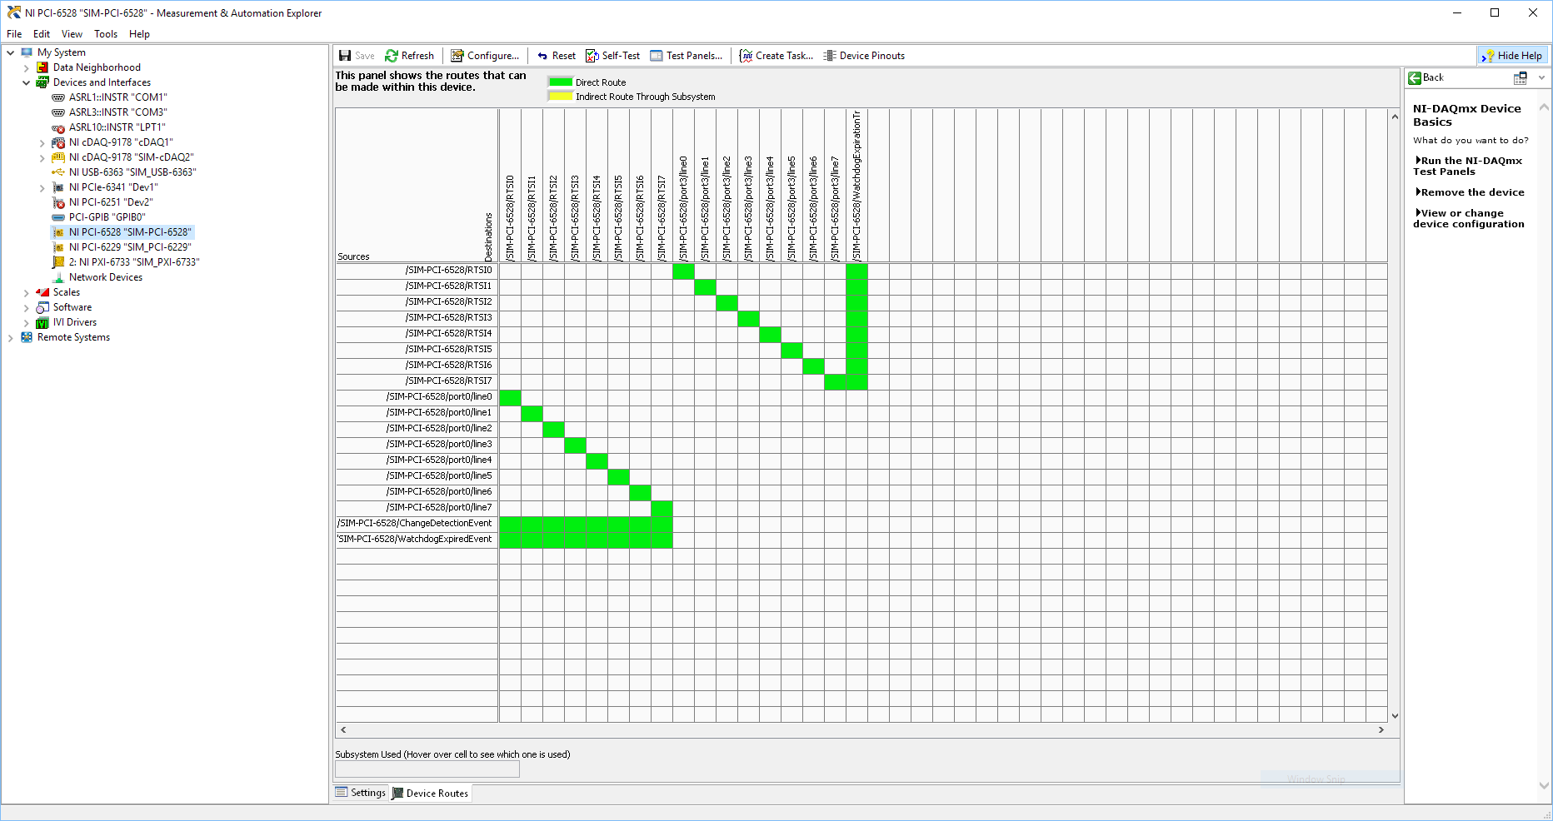The height and width of the screenshot is (821, 1553).
Task: Expand the PCIe-6341 Dev1 node
Action: pyautogui.click(x=42, y=188)
